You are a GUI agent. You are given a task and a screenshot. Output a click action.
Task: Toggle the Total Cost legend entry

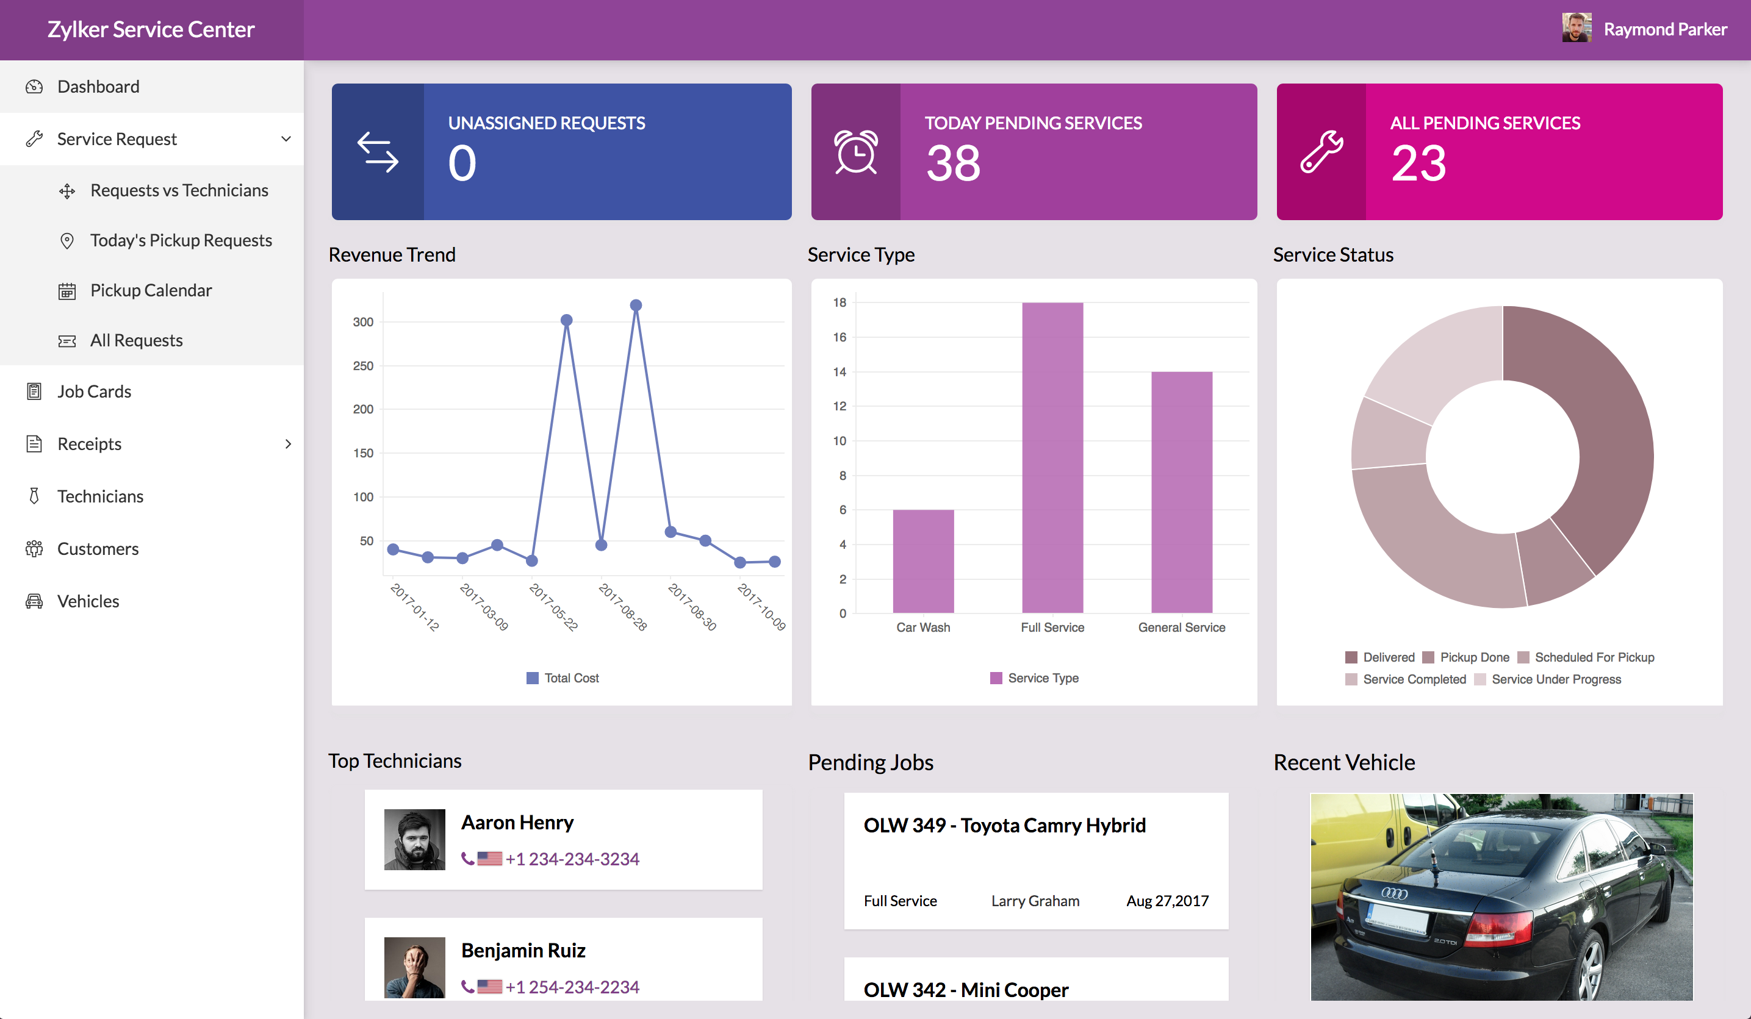point(562,678)
